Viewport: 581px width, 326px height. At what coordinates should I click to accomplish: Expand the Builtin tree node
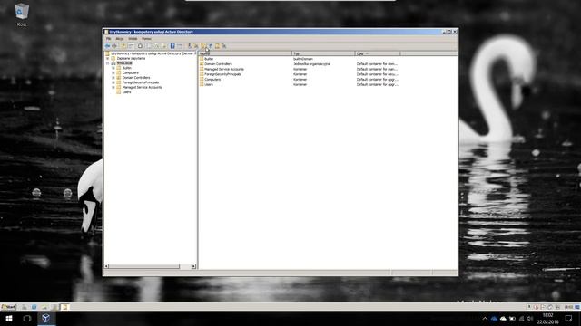tap(113, 68)
